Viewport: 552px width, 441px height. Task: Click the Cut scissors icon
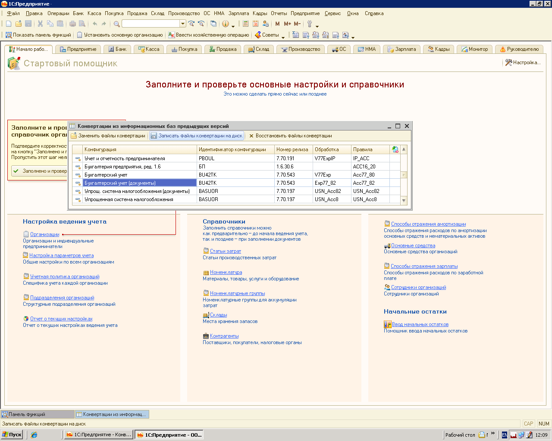(40, 24)
